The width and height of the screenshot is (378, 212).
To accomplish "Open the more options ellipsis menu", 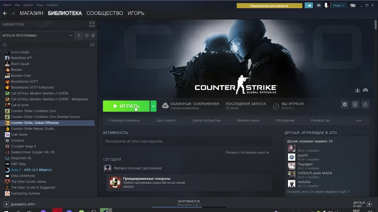I will [x=359, y=120].
